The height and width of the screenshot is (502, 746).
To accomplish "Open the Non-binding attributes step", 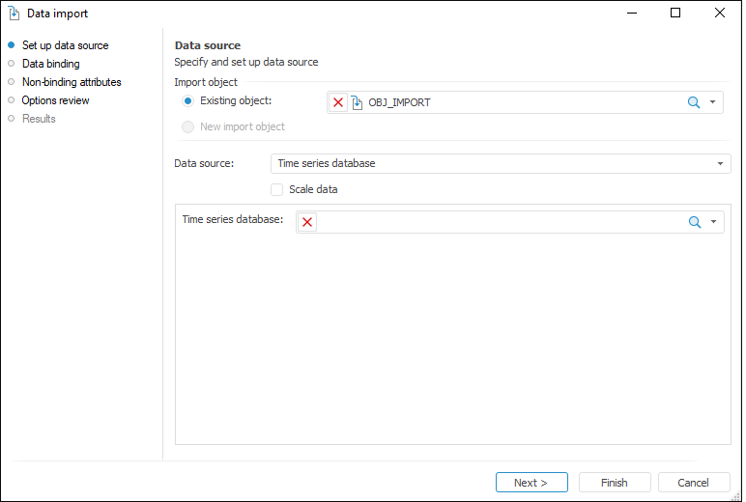I will click(72, 82).
